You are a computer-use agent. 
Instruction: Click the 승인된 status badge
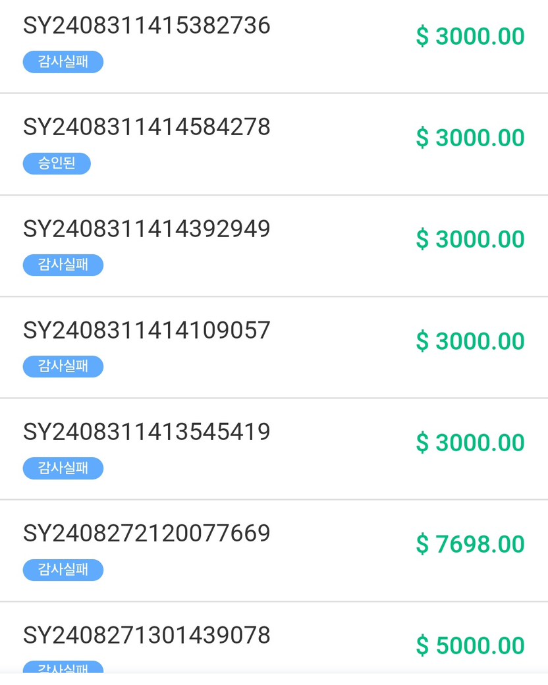click(x=57, y=163)
